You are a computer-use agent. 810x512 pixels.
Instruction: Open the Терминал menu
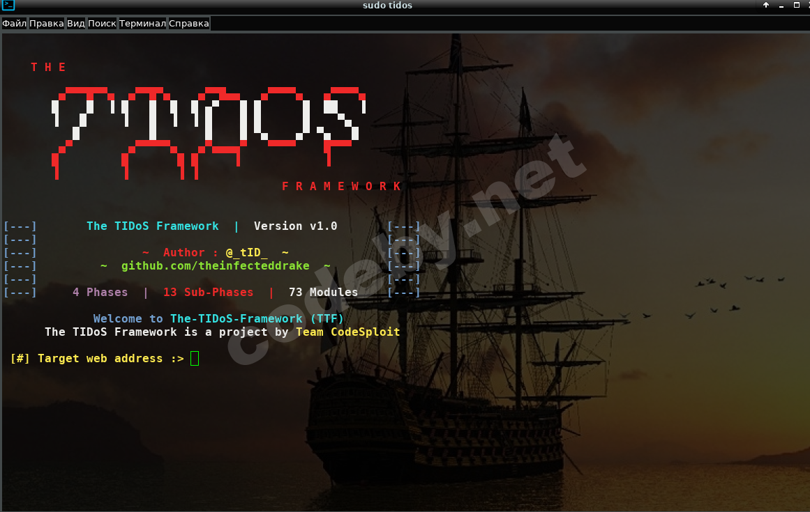(142, 23)
